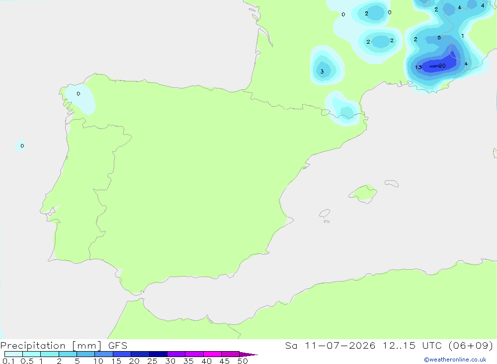
Task: Click the '13' precipitation value on map
Action: 418,67
